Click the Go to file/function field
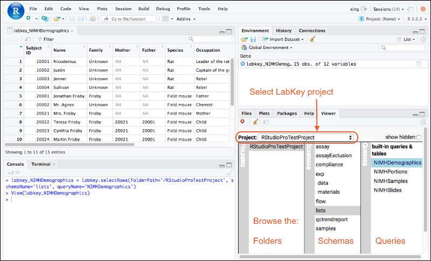 pyautogui.click(x=128, y=18)
